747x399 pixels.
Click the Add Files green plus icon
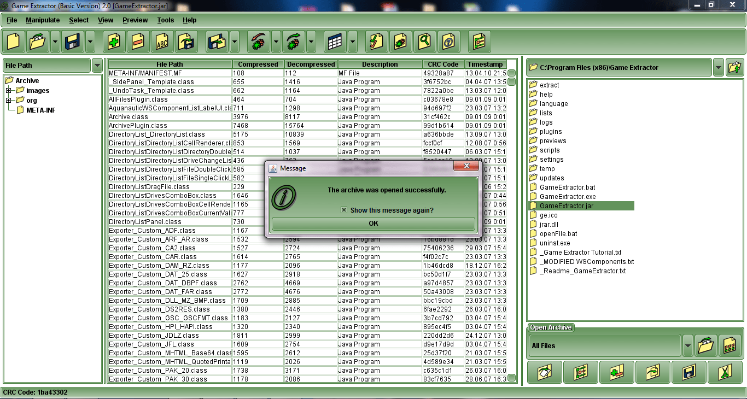[x=114, y=41]
